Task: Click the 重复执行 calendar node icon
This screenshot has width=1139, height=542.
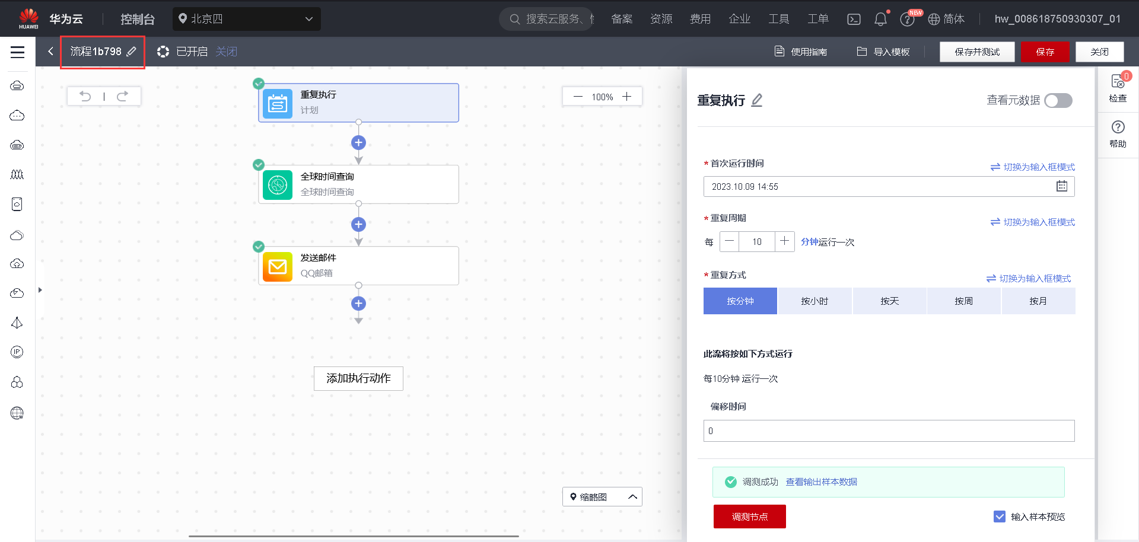Action: tap(277, 103)
